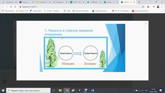Screen dimensions: 165x93
Task: Open the Scratch - Imagine bookmark
Action: [x=52, y=11]
